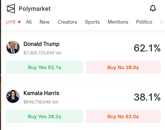Image resolution: width=165 pixels, height=130 pixels.
Task: Go to the Sports tab
Action: (x=92, y=22)
